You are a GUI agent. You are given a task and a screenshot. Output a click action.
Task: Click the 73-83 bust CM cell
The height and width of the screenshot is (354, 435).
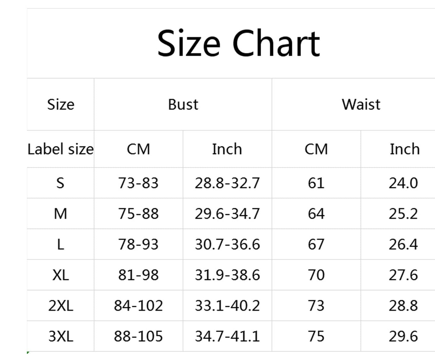(138, 183)
